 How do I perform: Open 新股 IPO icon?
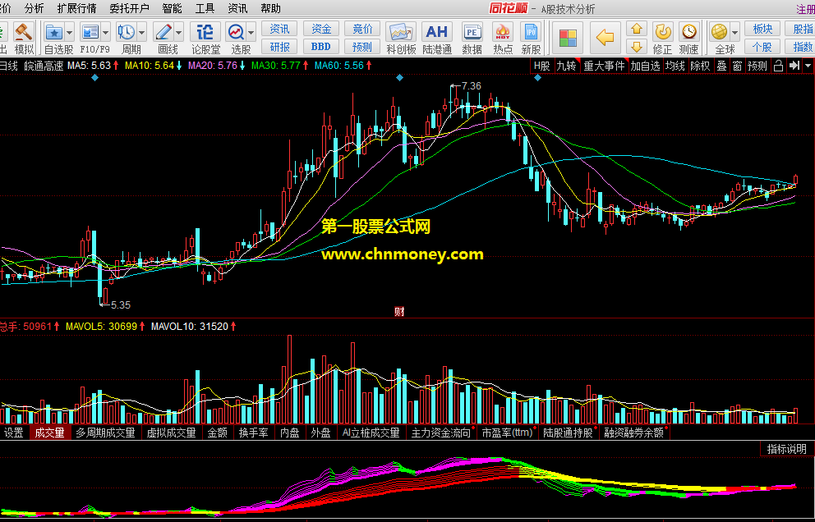coord(531,32)
